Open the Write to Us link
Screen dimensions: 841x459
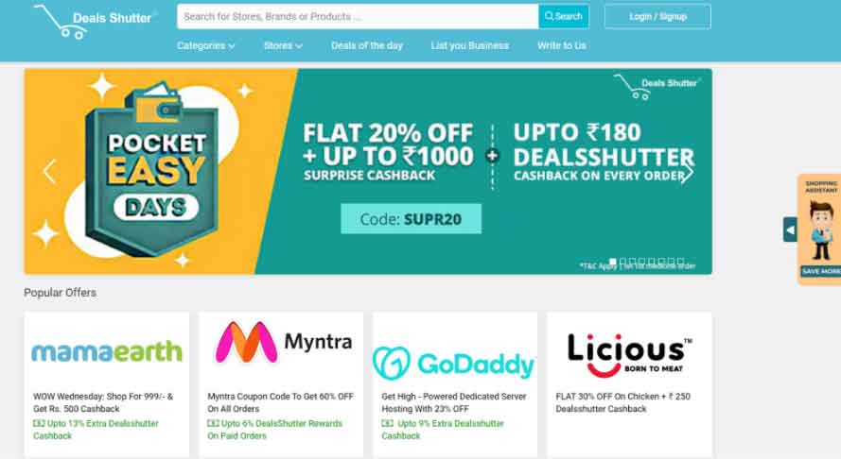562,45
